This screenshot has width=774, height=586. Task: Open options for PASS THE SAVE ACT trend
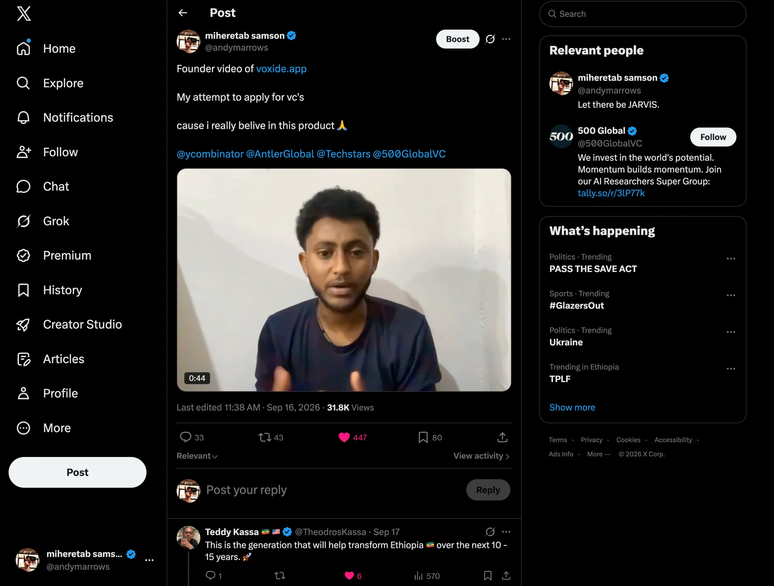pos(730,259)
